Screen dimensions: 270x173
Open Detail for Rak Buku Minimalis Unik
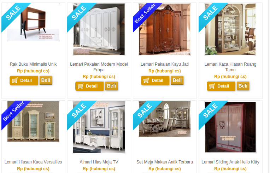point(24,80)
